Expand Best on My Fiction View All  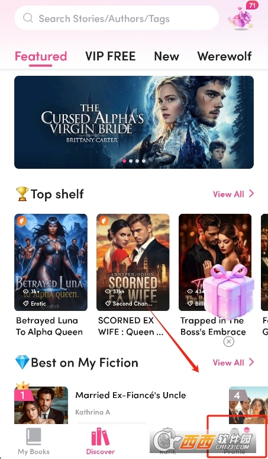tap(234, 362)
